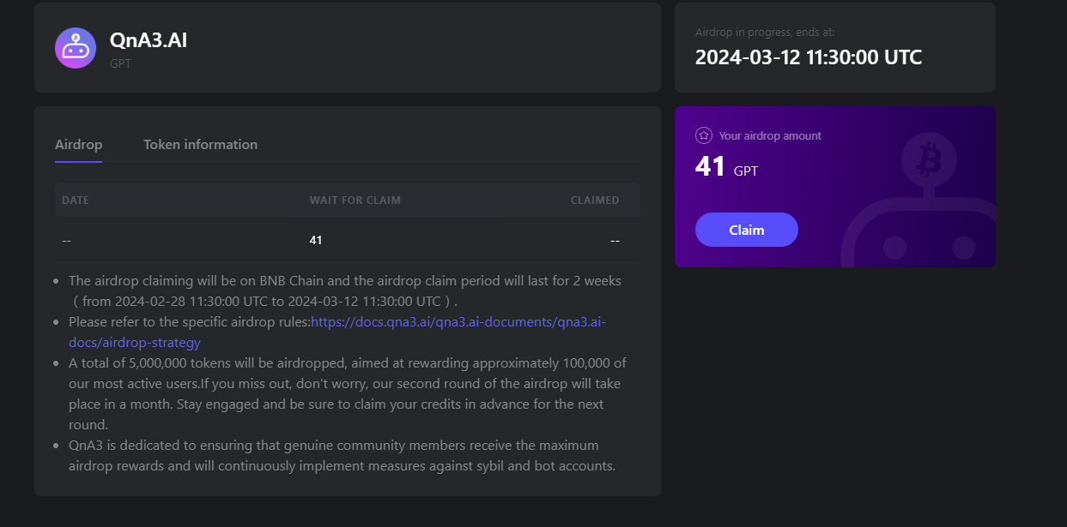Click the 5,000,000 tokens bullet paragraph

click(348, 394)
